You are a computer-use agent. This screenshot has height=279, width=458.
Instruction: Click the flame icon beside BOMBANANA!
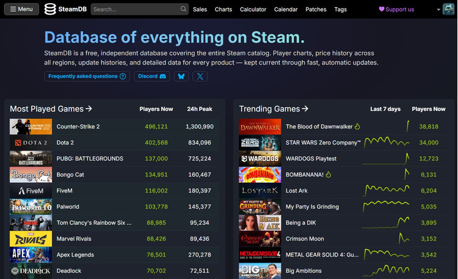tap(329, 174)
